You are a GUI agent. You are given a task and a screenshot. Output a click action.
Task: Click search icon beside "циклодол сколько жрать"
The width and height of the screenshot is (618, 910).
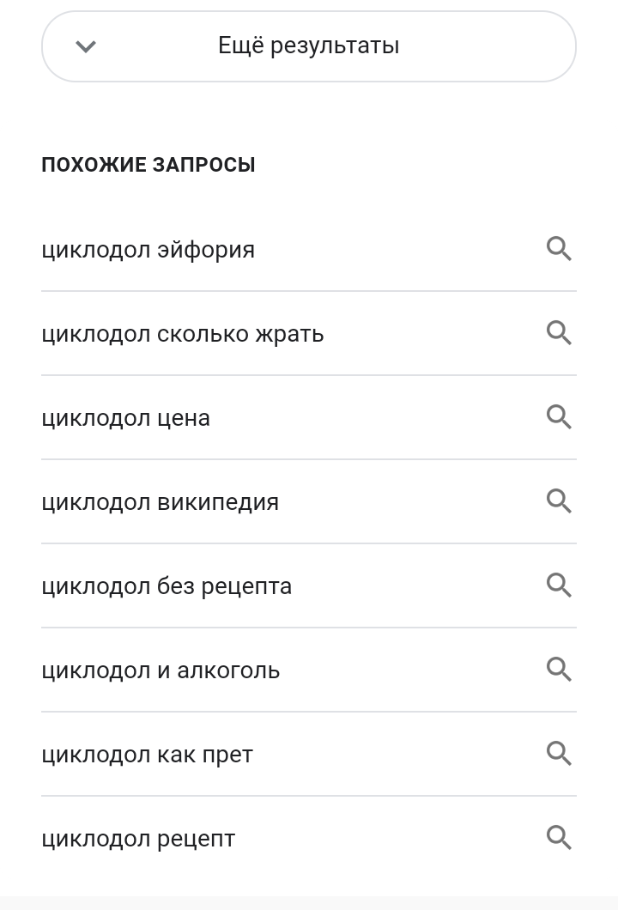(559, 333)
